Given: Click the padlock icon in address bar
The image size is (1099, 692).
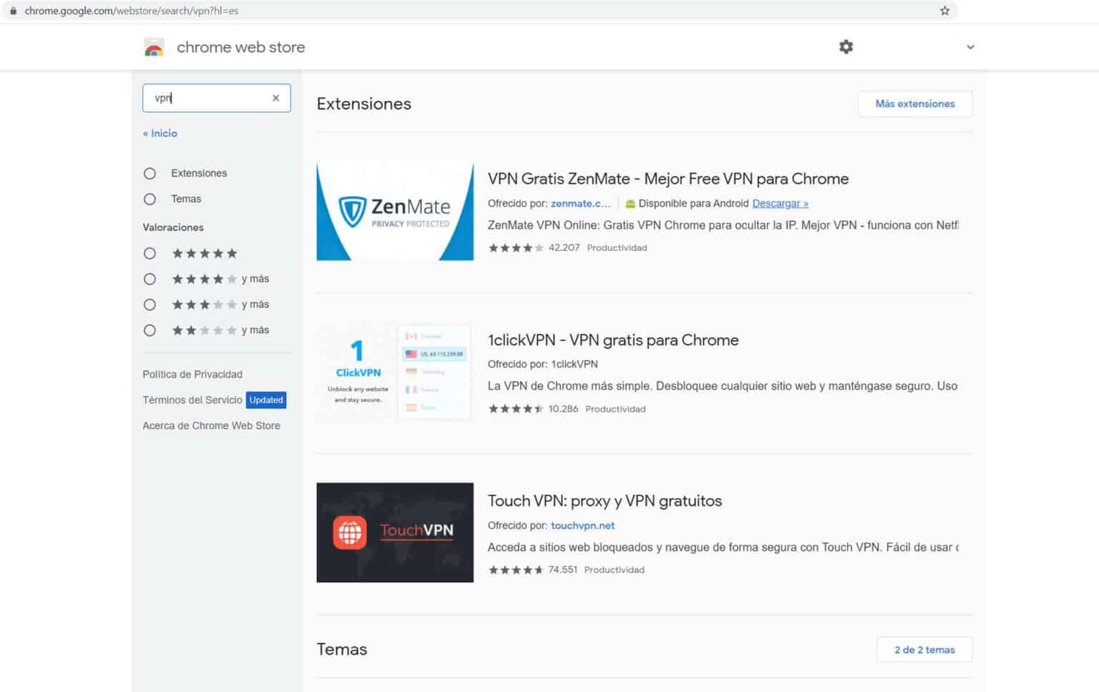Looking at the screenshot, I should tap(13, 11).
